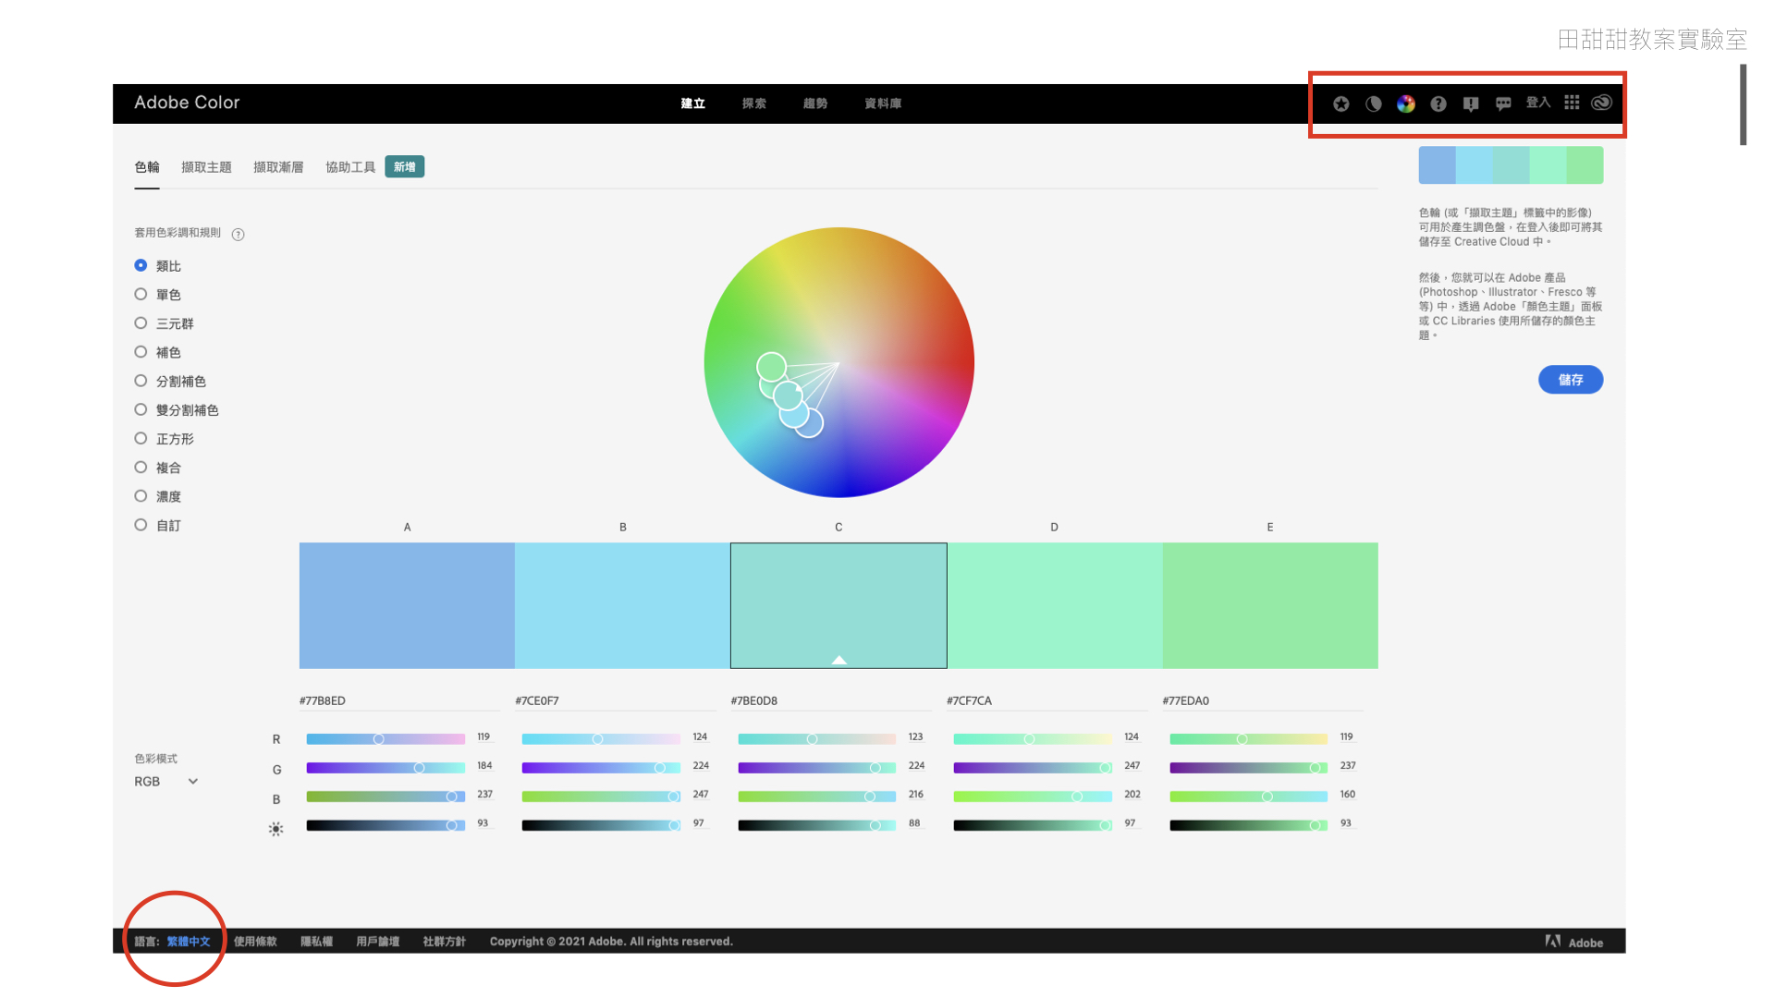This screenshot has width=1775, height=998.
Task: Click the blue 儲存 button
Action: click(x=1570, y=380)
